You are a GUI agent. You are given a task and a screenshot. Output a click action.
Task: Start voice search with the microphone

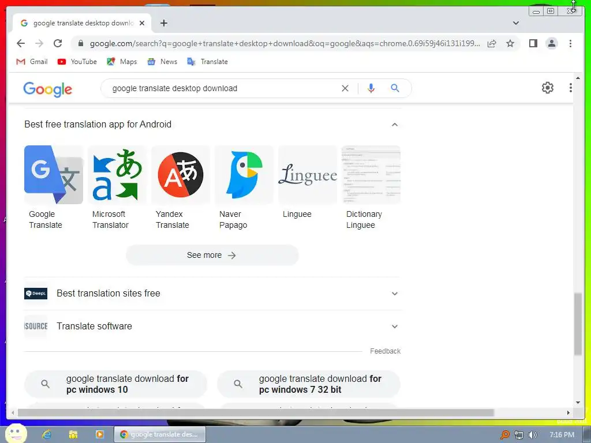coord(371,88)
